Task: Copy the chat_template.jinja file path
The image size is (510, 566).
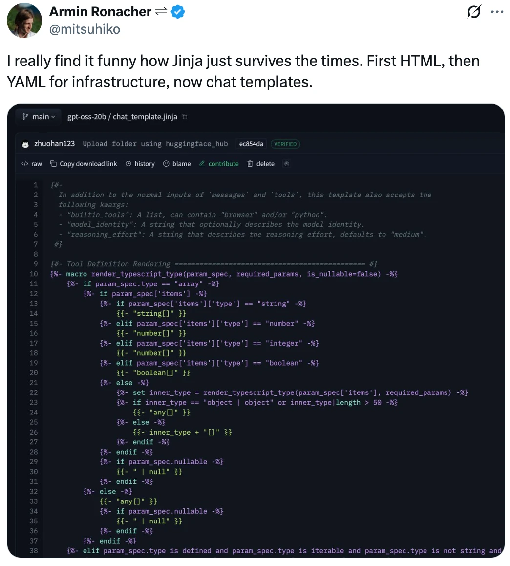Action: [184, 117]
